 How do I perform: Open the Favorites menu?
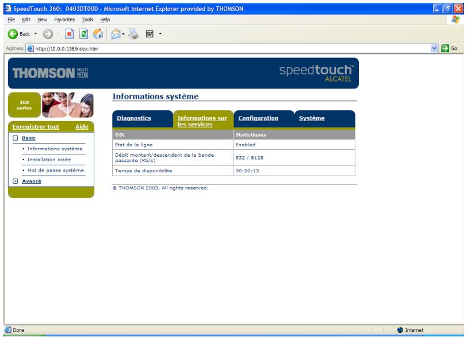tap(64, 20)
